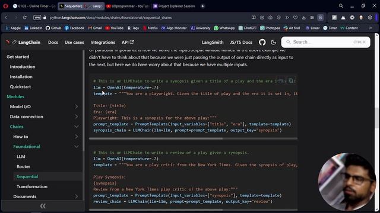
Task: Open the easy setup lines icon
Action: (x=312, y=17)
